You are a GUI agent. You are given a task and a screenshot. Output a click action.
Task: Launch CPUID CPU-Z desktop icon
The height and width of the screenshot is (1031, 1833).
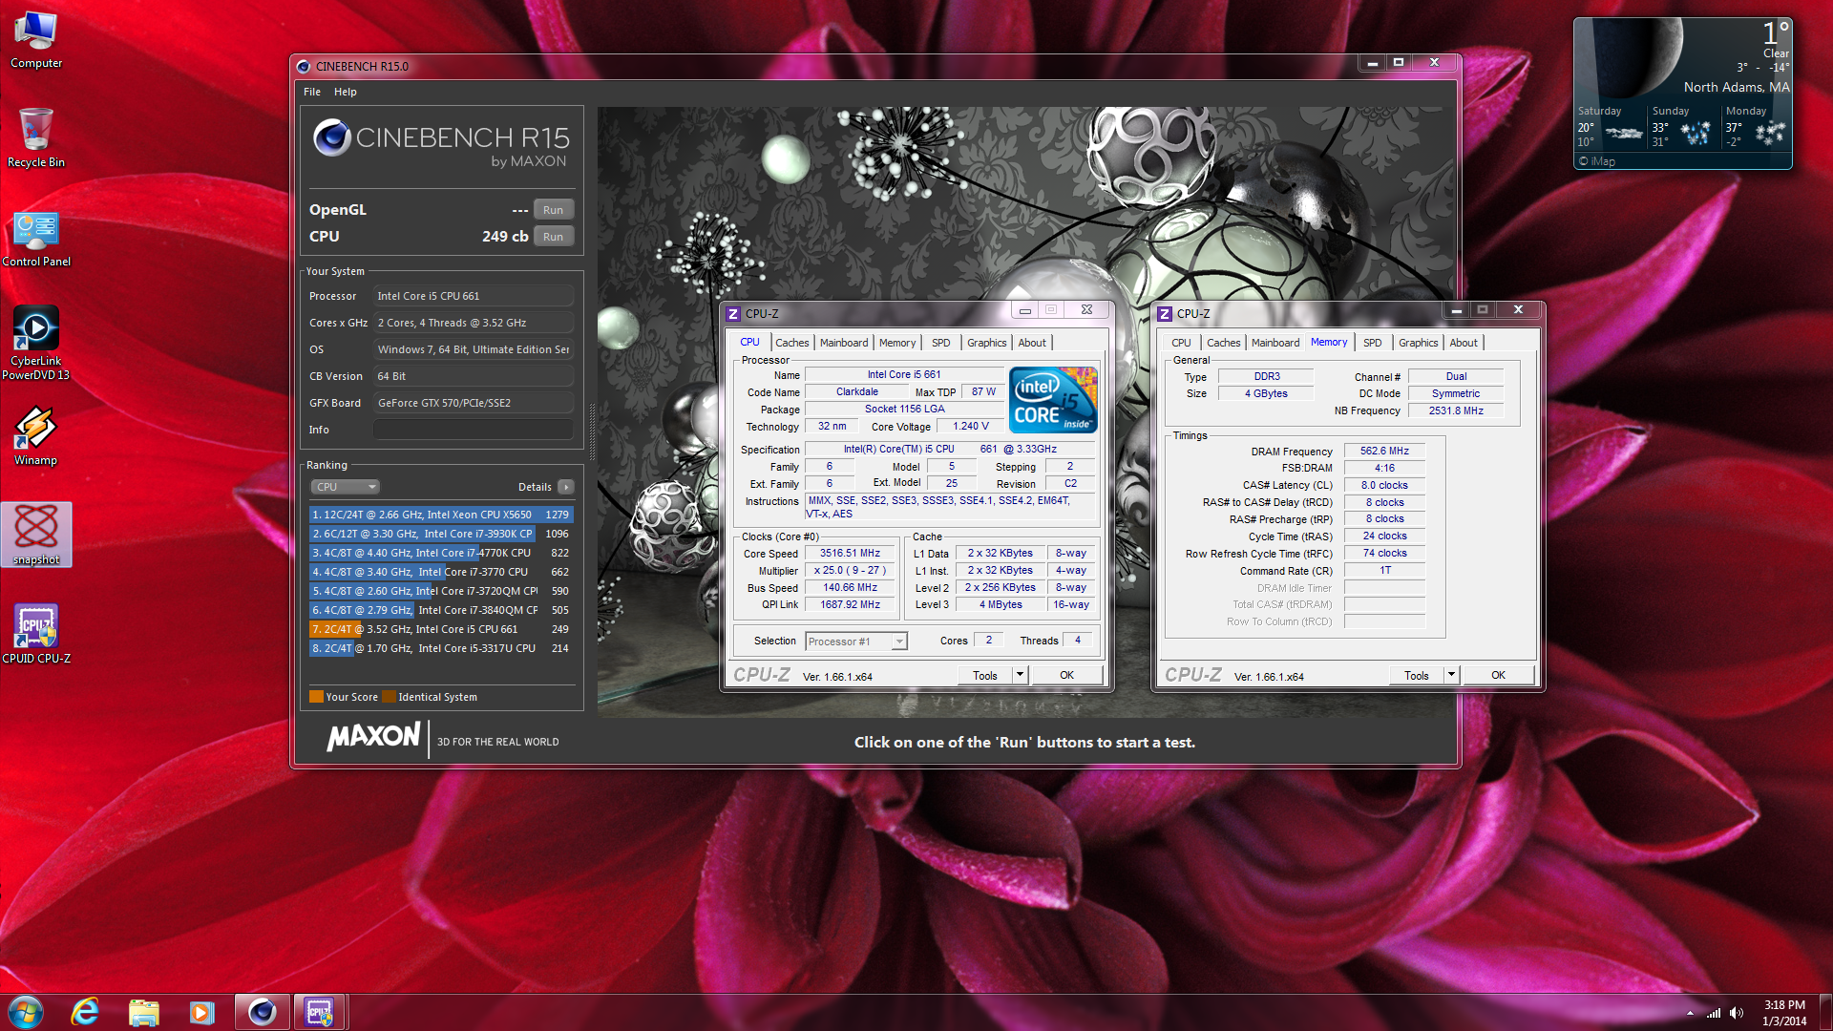[x=36, y=634]
